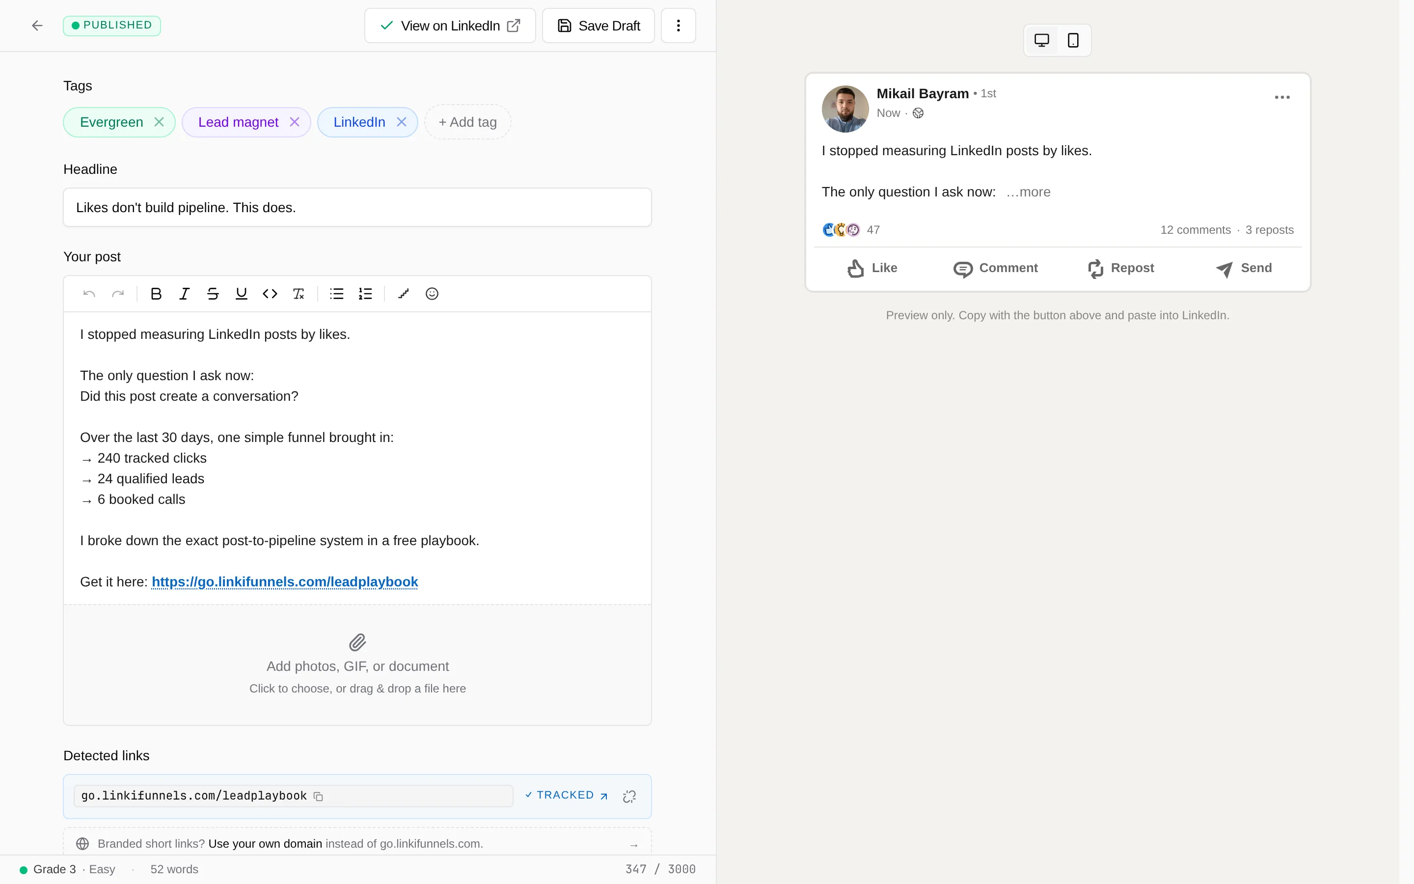
Task: Apply strikethrough formatting
Action: click(213, 294)
